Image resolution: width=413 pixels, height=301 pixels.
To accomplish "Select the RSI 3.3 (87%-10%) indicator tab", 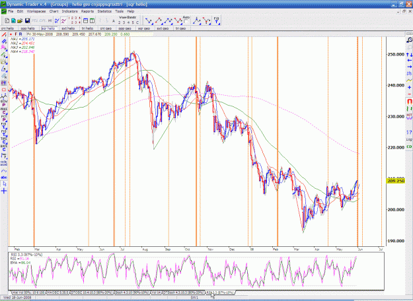I will [219, 292].
